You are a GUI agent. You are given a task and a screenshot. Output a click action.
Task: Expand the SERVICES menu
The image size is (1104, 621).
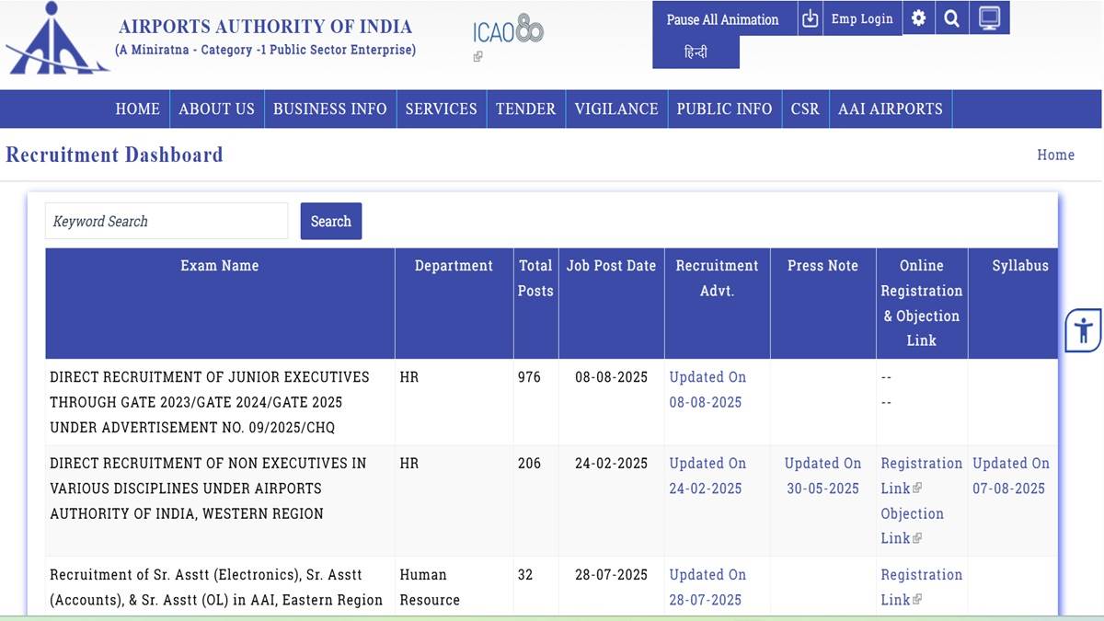click(441, 109)
